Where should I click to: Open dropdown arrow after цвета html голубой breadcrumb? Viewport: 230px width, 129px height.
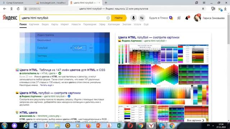65,96
